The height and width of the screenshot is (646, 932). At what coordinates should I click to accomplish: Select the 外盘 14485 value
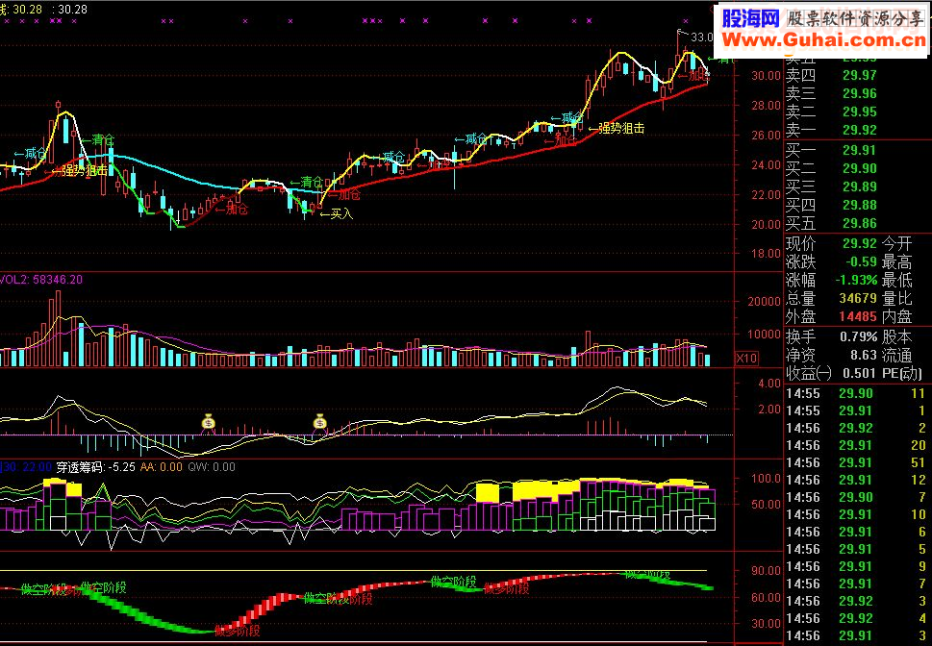pyautogui.click(x=860, y=317)
